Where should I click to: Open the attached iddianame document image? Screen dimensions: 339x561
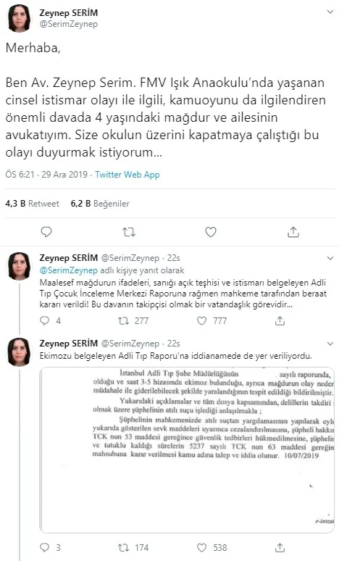click(x=187, y=450)
